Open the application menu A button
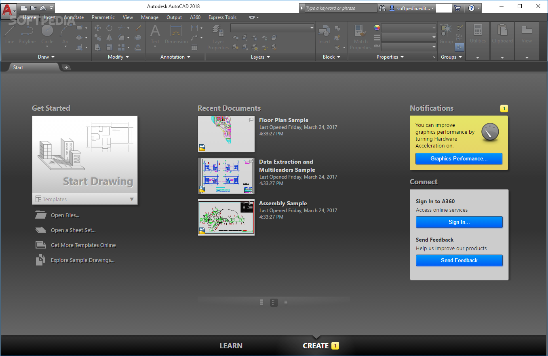548x356 pixels. pos(8,11)
